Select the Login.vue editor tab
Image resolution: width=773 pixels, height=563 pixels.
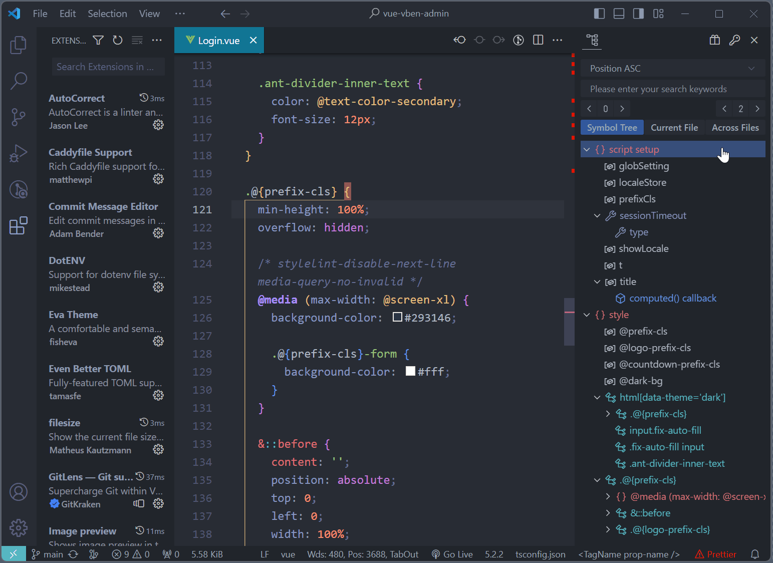(219, 40)
